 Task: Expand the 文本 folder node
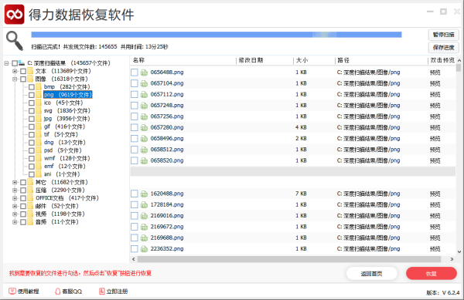(15, 71)
